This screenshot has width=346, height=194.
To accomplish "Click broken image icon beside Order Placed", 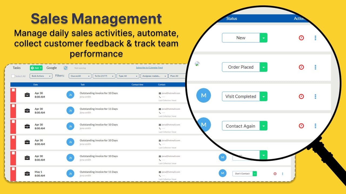I will point(197,64).
